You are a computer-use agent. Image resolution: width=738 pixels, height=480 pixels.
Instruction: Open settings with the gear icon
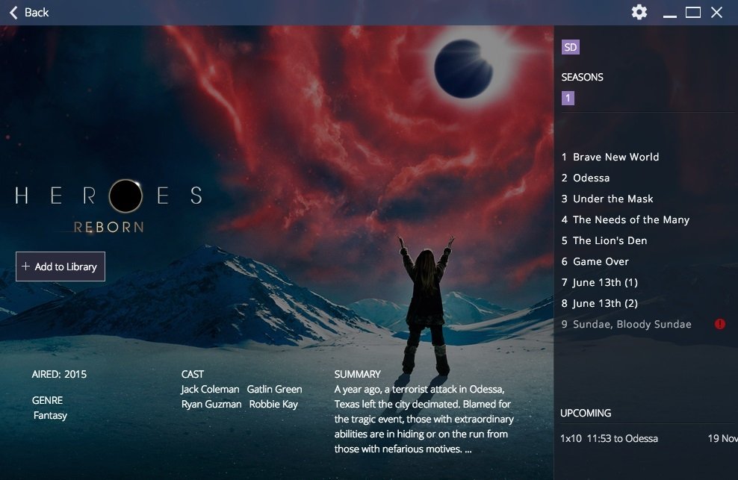tap(639, 12)
